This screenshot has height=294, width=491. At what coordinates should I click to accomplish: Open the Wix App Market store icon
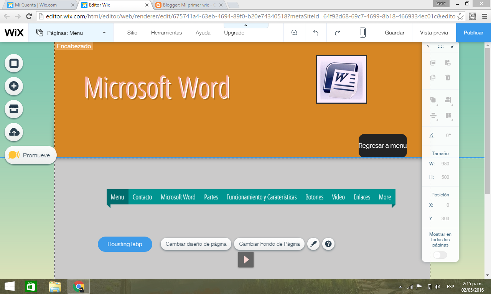(14, 109)
